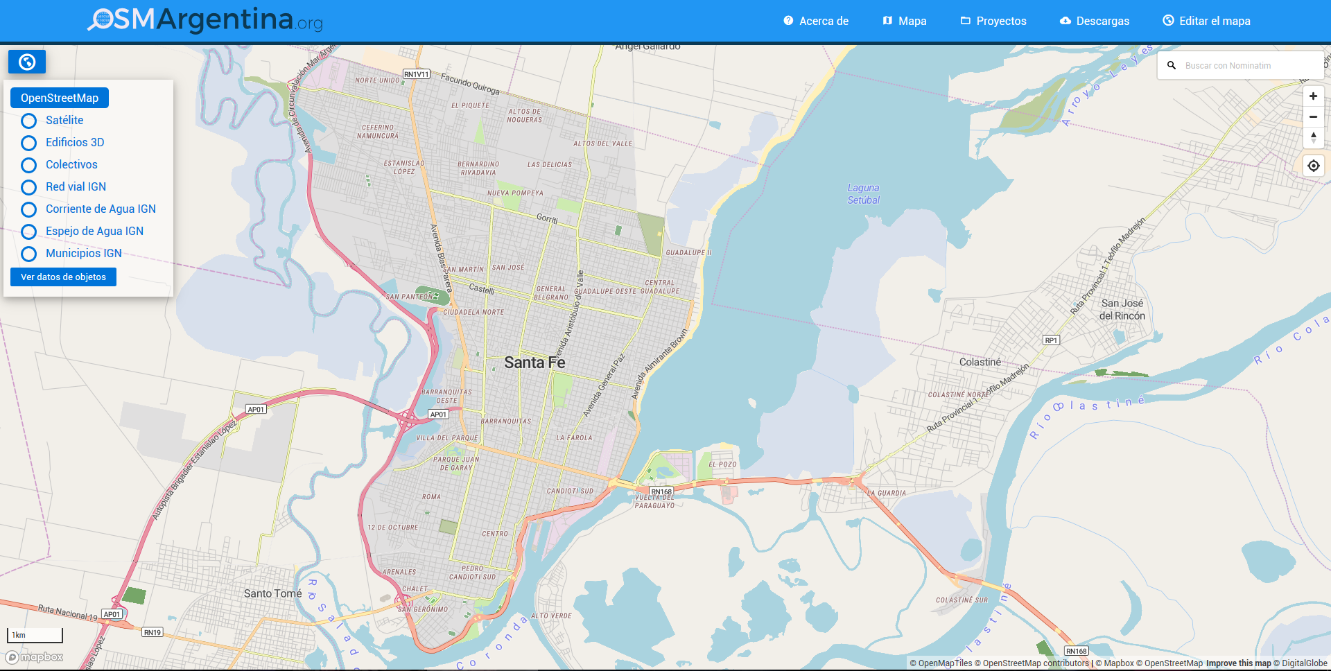
Task: Toggle the blue layers globe button
Action: click(x=27, y=62)
